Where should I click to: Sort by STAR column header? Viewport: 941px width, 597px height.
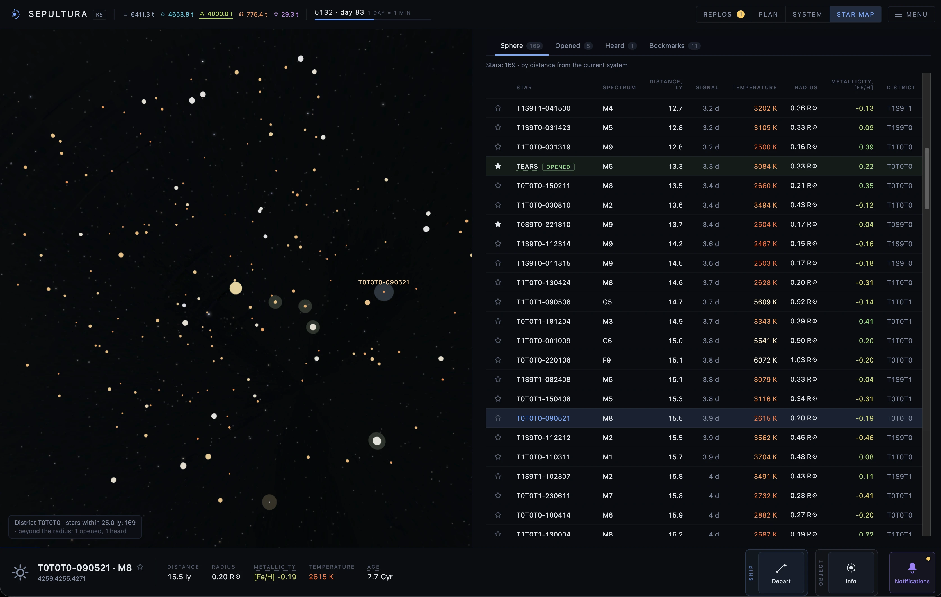tap(524, 87)
